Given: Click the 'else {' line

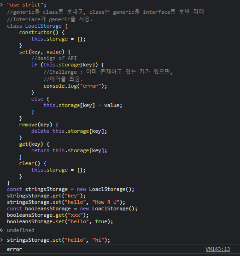Looking at the screenshot, I should click(40, 99).
